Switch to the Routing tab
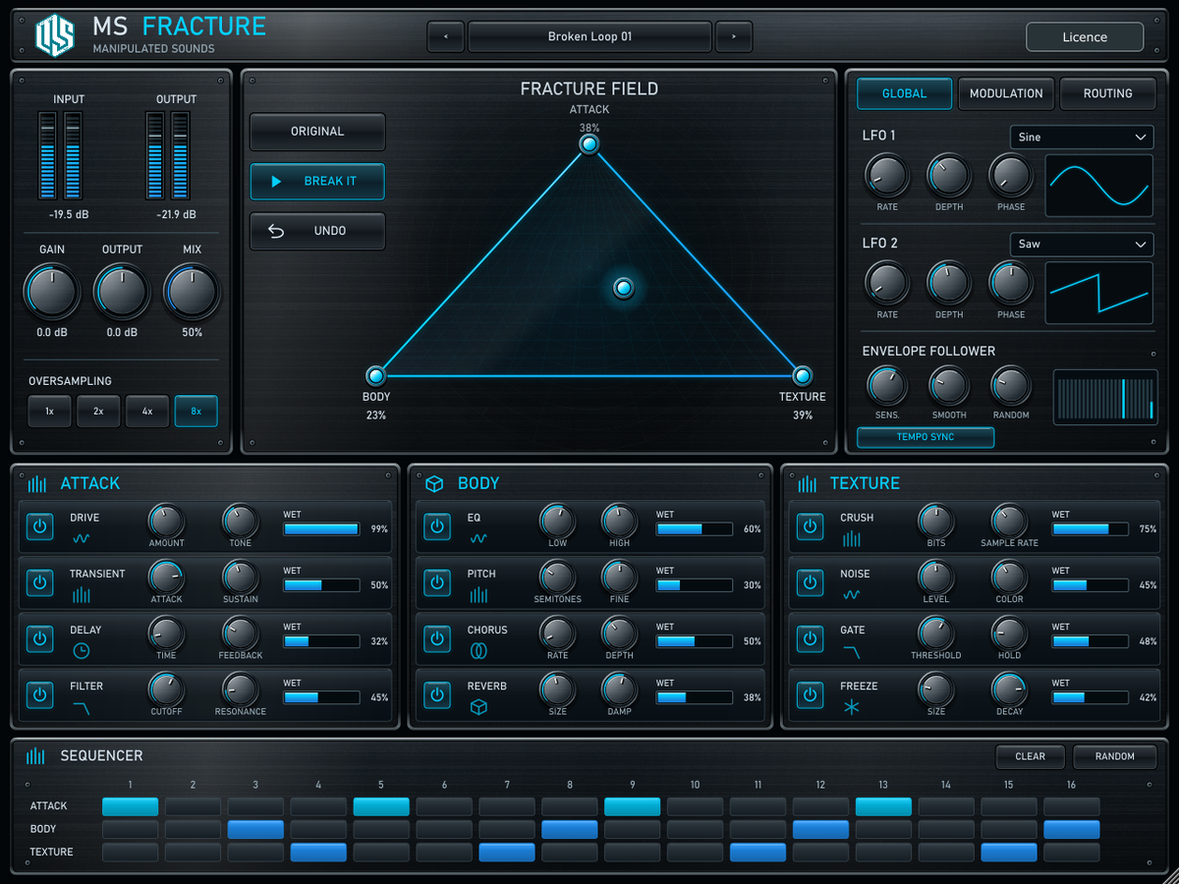The width and height of the screenshot is (1179, 884). [x=1107, y=93]
